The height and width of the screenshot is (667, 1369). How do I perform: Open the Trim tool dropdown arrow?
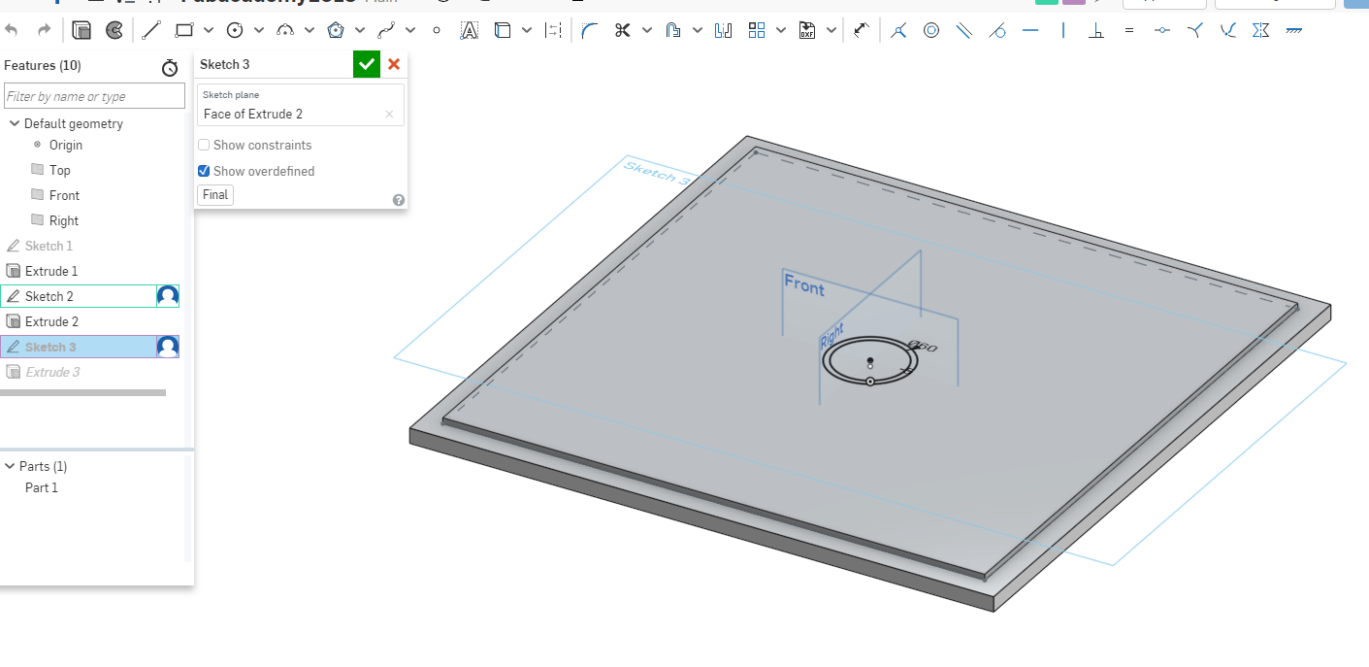tap(647, 30)
